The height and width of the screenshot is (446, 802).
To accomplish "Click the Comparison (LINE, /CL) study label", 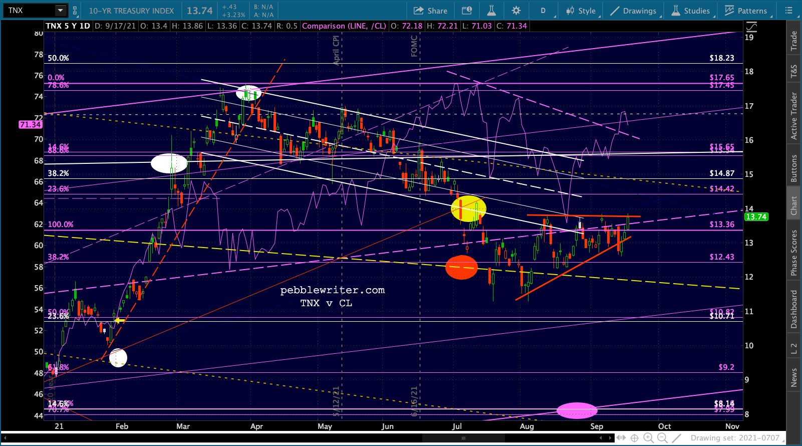I will pyautogui.click(x=344, y=26).
